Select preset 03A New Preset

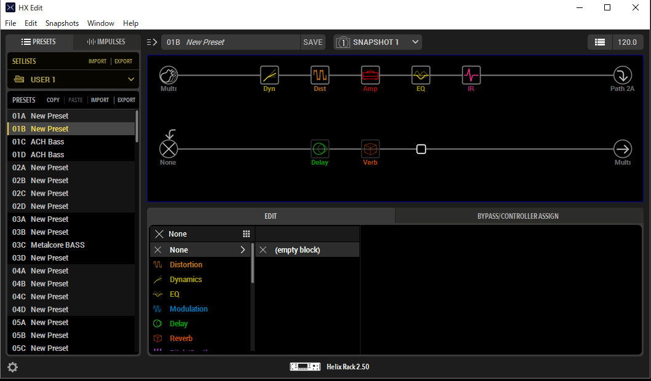click(x=71, y=219)
